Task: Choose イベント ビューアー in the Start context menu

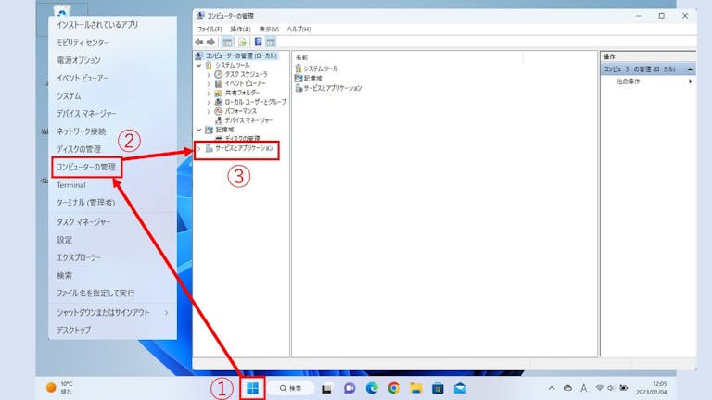Action: point(83,78)
